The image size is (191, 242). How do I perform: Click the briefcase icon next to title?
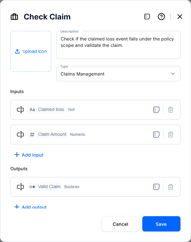pos(14,17)
